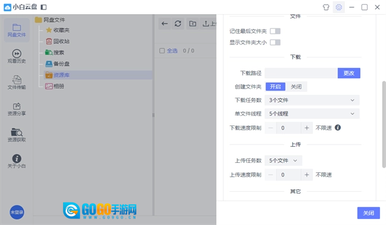The height and width of the screenshot is (225, 386).
Task: Minimize the window
Action: click(x=352, y=7)
